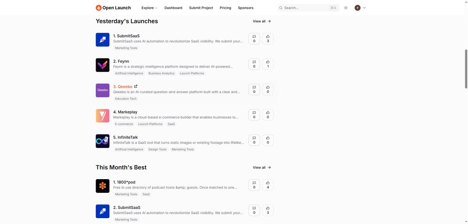This screenshot has width=468, height=224.
Task: Select the E-commerce tag
Action: point(124,124)
